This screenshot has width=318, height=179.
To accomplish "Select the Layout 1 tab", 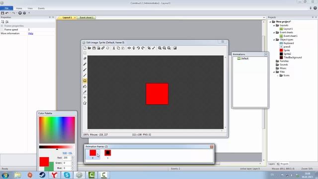I will pyautogui.click(x=67, y=18).
